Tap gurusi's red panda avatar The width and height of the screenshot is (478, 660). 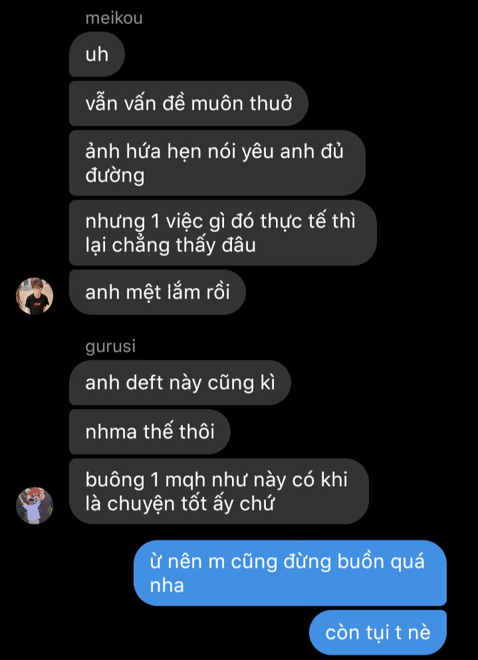(x=35, y=506)
